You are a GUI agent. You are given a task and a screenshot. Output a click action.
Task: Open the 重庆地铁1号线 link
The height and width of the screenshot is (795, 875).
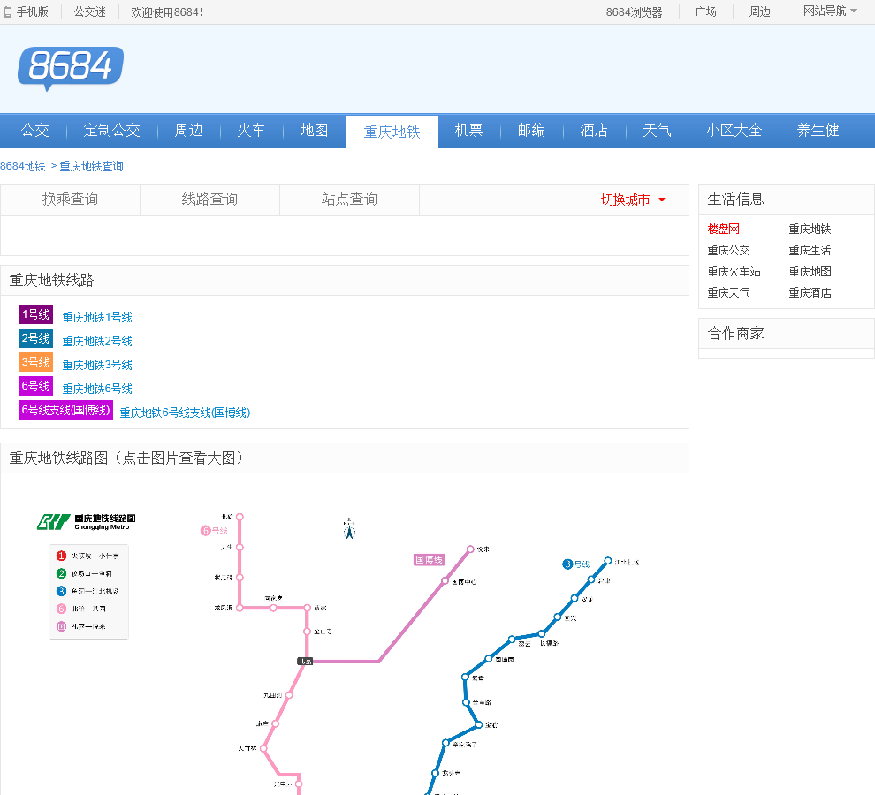click(97, 317)
